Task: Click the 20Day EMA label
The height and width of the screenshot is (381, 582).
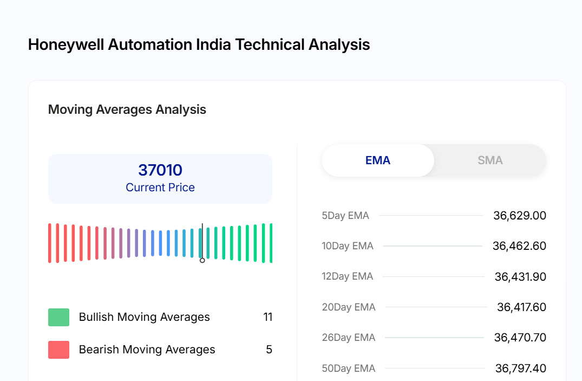Action: pos(349,307)
